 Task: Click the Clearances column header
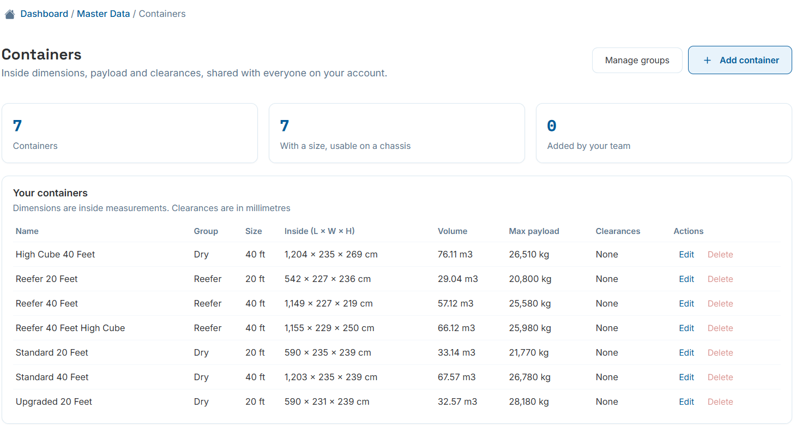pyautogui.click(x=618, y=231)
